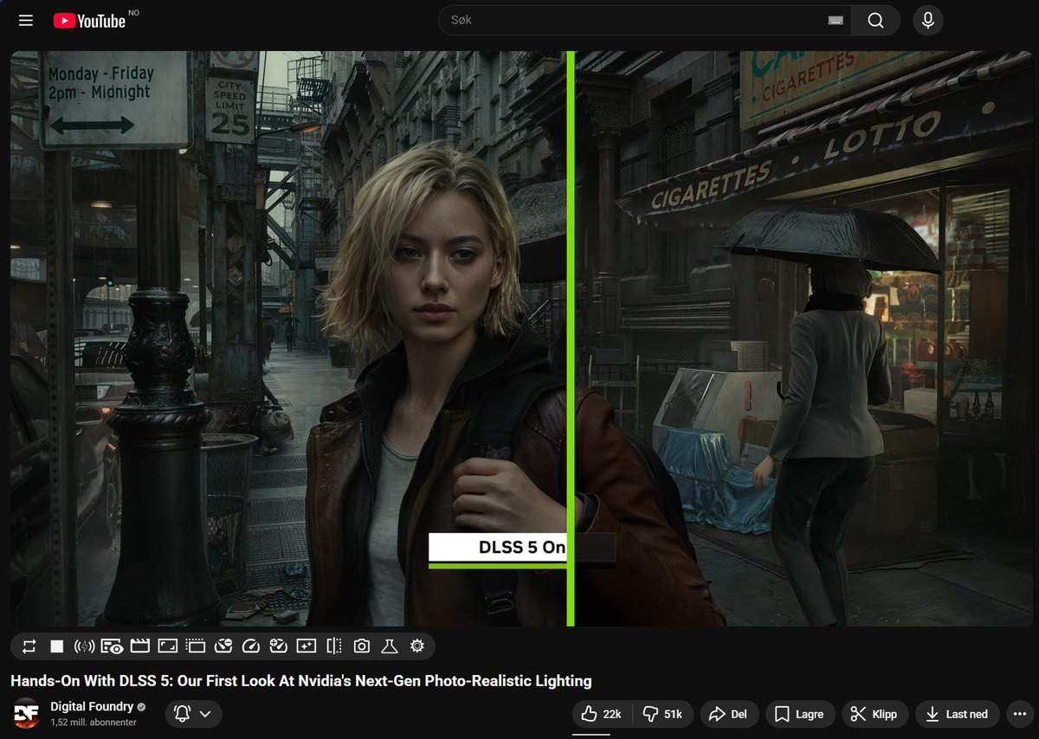Expand the notification bell dropdown
This screenshot has width=1039, height=739.
193,714
